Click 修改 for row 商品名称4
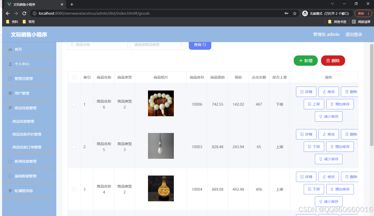 [x=329, y=177]
